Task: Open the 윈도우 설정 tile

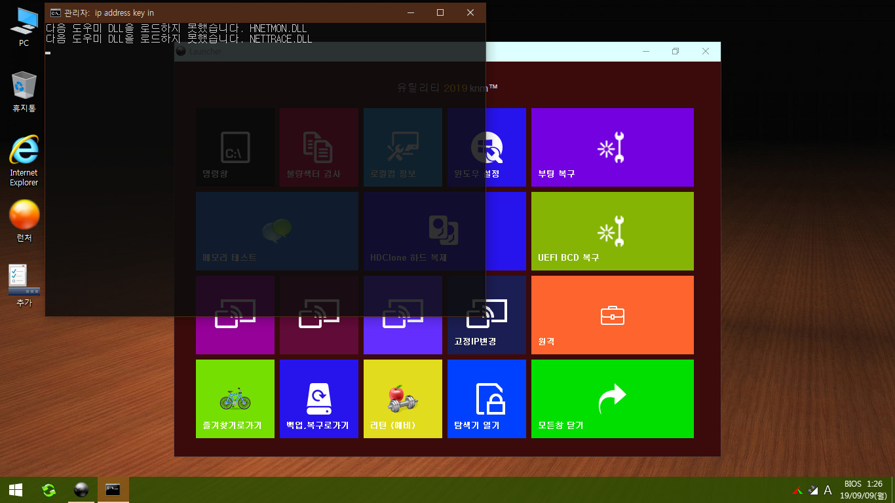Action: (487, 147)
